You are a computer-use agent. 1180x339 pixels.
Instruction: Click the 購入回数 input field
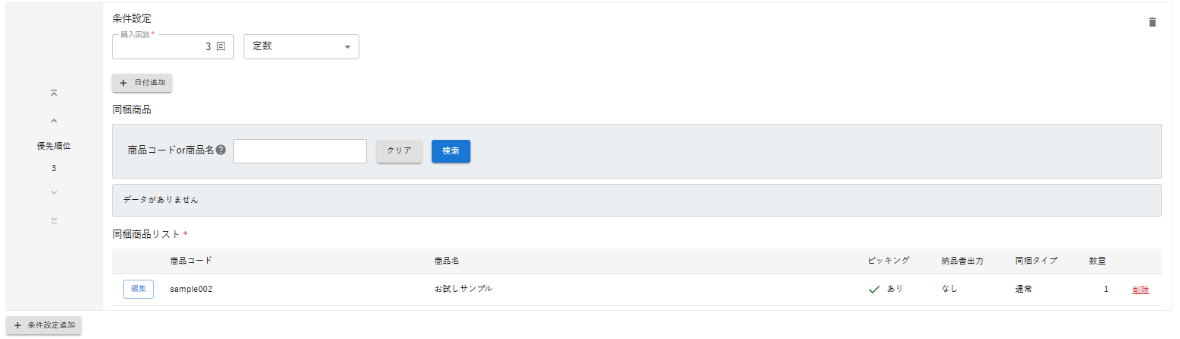click(172, 46)
